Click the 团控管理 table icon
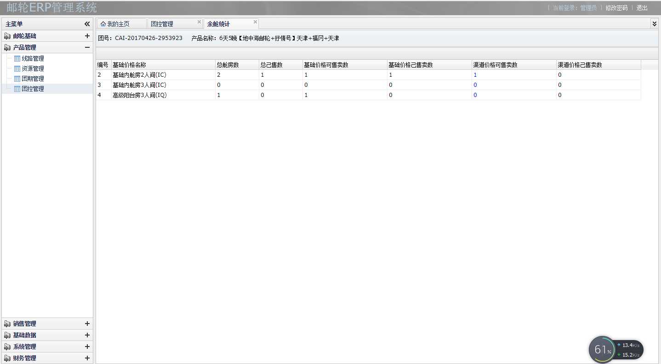 17,89
